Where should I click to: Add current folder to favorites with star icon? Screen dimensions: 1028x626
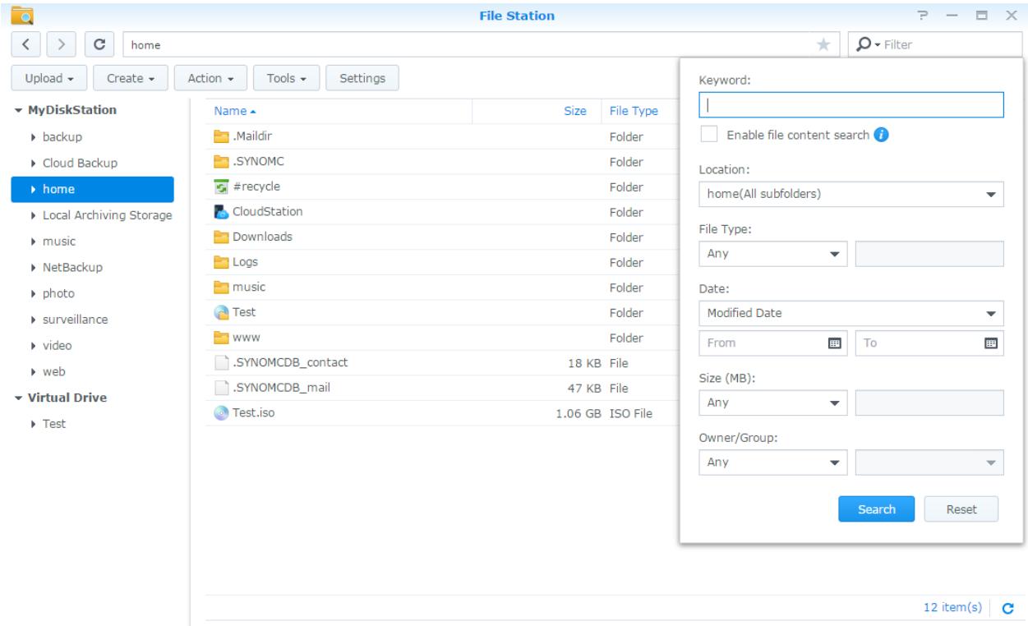pyautogui.click(x=822, y=44)
